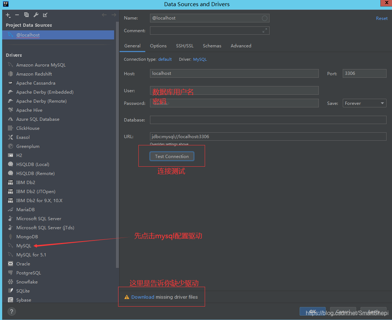The width and height of the screenshot is (392, 320).
Task: Click MongoDB leaf icon
Action: [x=10, y=237]
